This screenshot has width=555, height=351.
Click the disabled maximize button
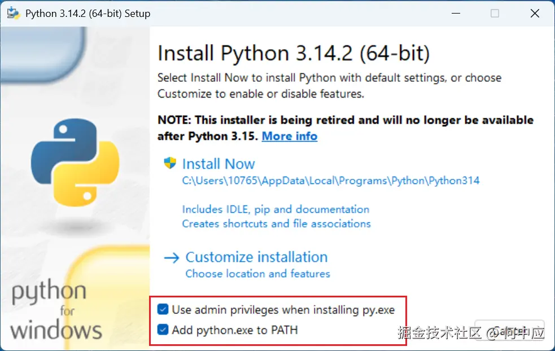coord(495,14)
